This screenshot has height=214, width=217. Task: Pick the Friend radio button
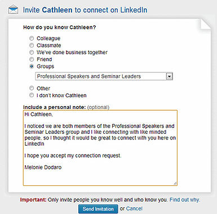pyautogui.click(x=32, y=59)
